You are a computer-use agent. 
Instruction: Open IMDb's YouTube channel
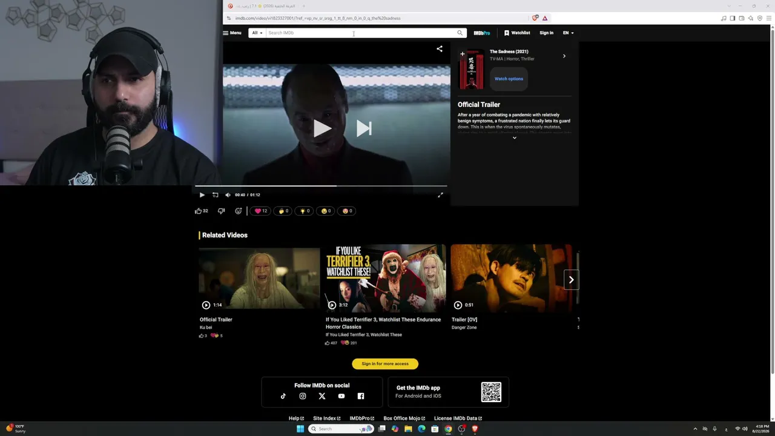pos(341,396)
